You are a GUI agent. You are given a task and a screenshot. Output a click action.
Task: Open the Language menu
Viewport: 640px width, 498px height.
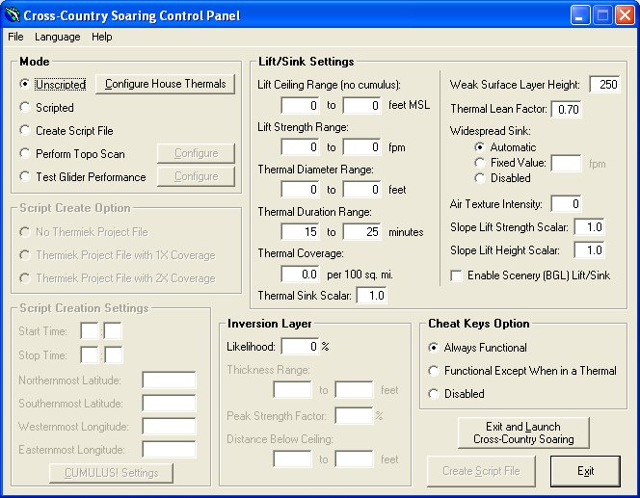click(x=58, y=37)
